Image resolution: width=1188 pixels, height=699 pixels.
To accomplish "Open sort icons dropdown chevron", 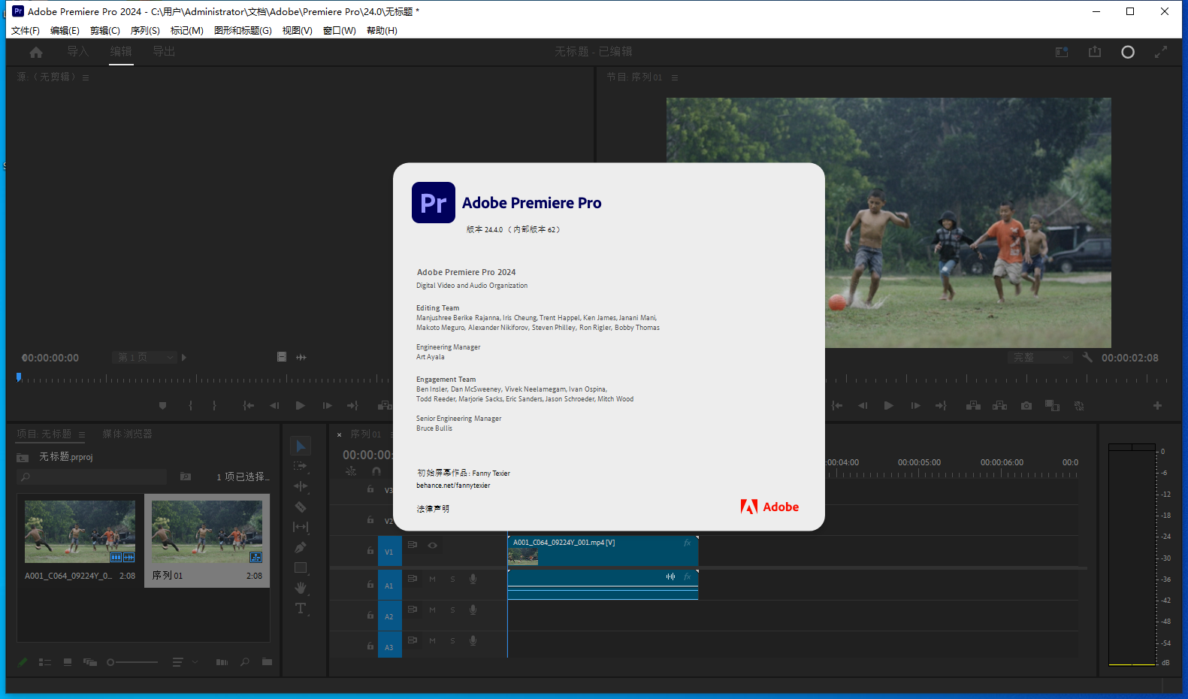I will coord(195,662).
